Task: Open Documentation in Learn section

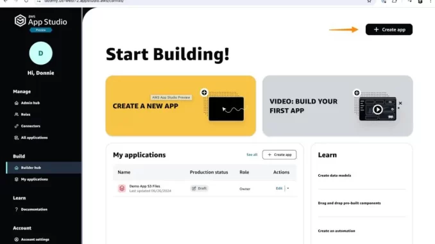Action: [34, 209]
